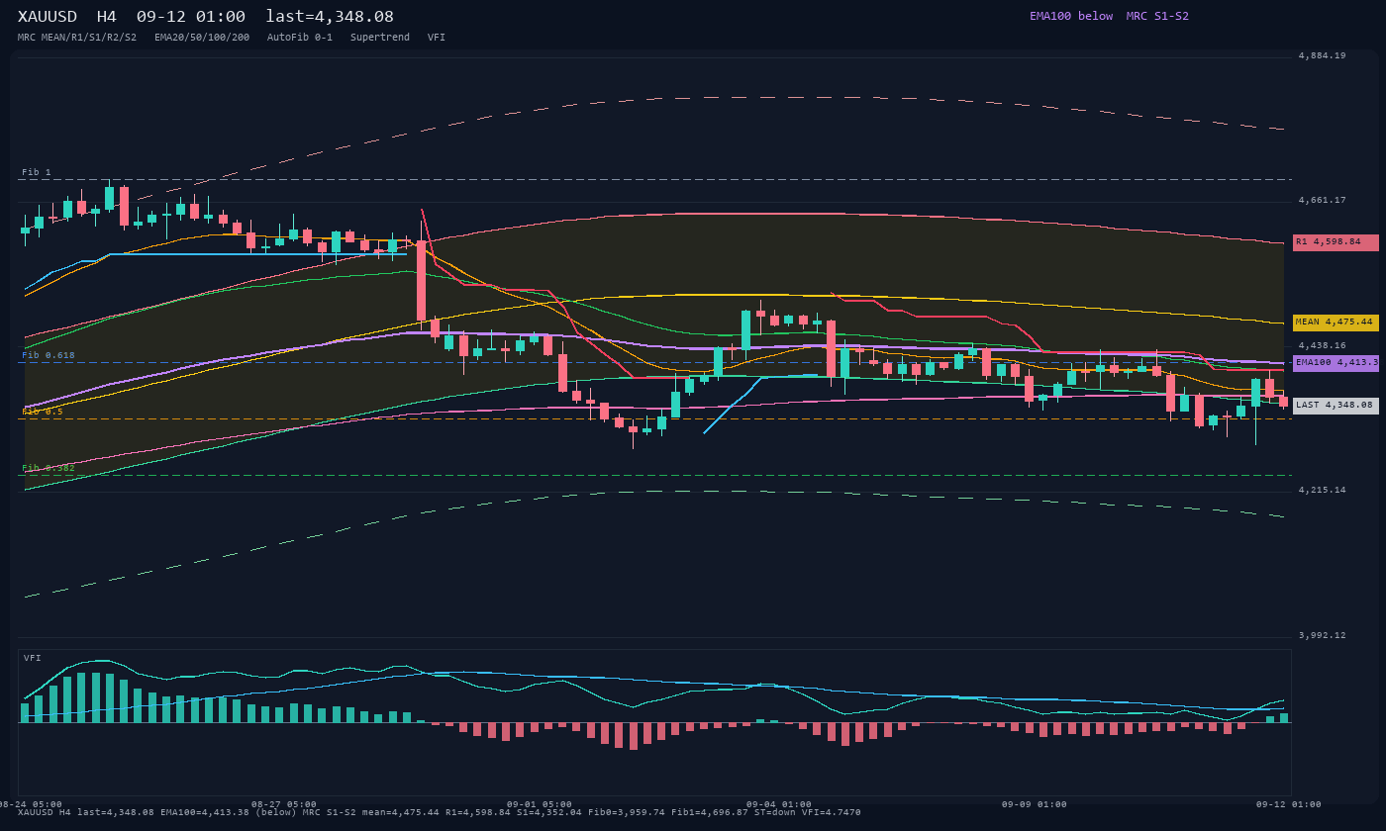The height and width of the screenshot is (831, 1386).
Task: Click the 'Fib 0.382' level label
Action: pyautogui.click(x=49, y=468)
